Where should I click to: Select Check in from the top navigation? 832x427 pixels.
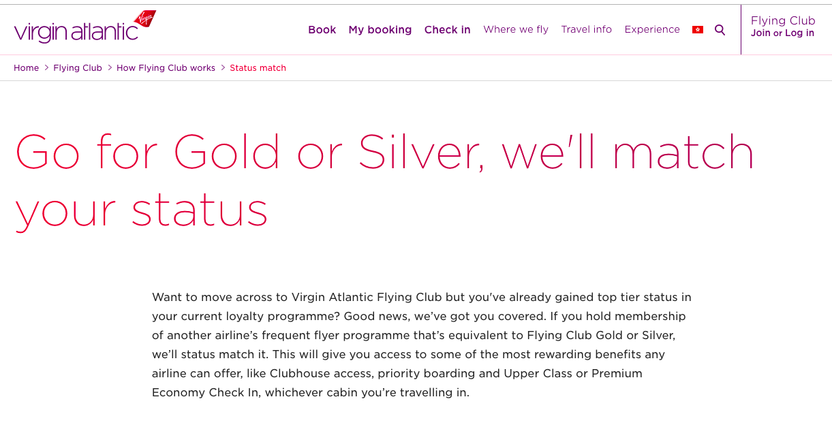point(447,30)
